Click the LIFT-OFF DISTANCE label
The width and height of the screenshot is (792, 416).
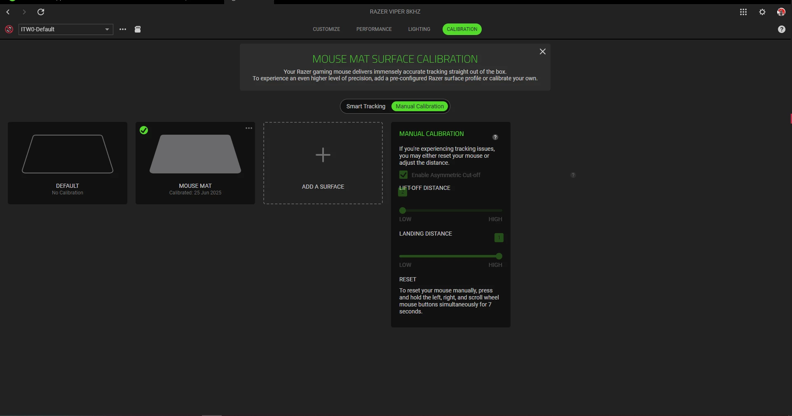click(425, 188)
